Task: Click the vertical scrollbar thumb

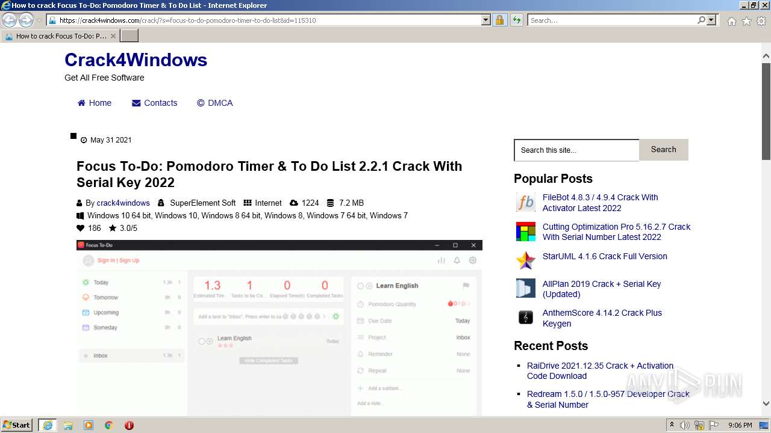Action: tap(766, 111)
